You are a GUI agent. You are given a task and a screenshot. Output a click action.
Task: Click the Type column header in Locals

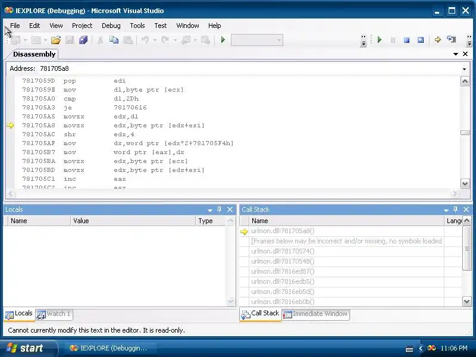click(x=211, y=221)
